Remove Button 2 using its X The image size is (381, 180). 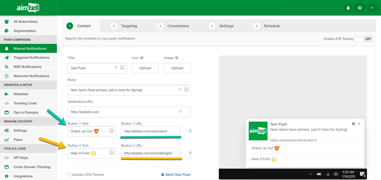pyautogui.click(x=190, y=153)
